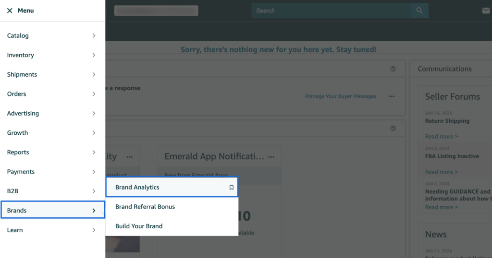Select the Brands menu item
The width and height of the screenshot is (492, 258).
(53, 210)
